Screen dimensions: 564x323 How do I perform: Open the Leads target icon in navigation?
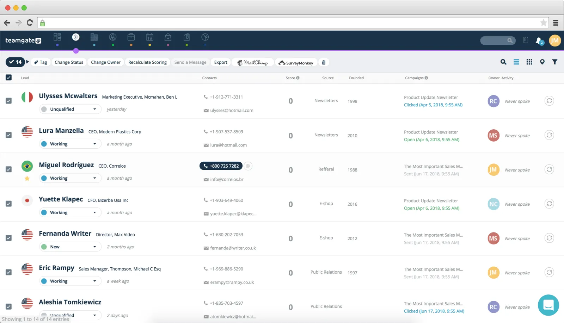click(x=76, y=37)
